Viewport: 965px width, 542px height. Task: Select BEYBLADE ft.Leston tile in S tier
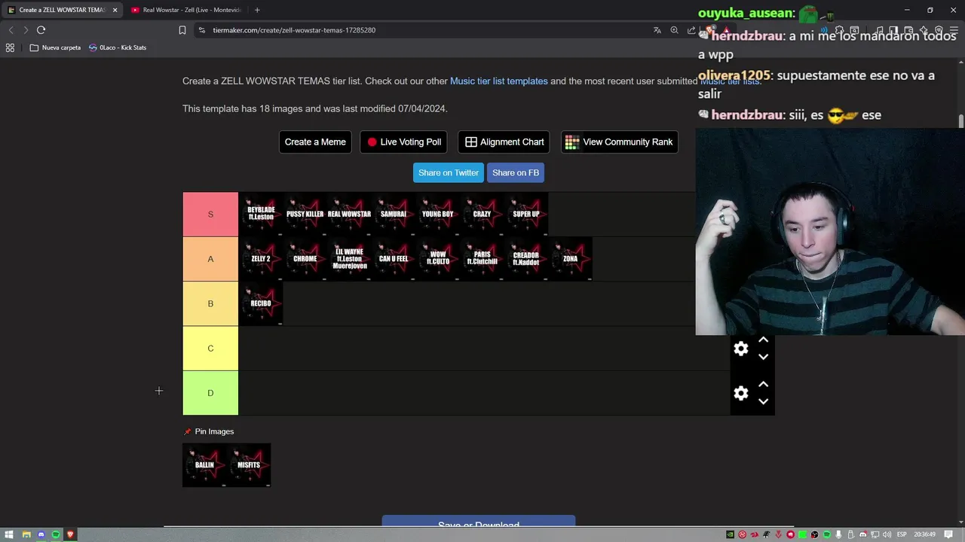tap(261, 214)
